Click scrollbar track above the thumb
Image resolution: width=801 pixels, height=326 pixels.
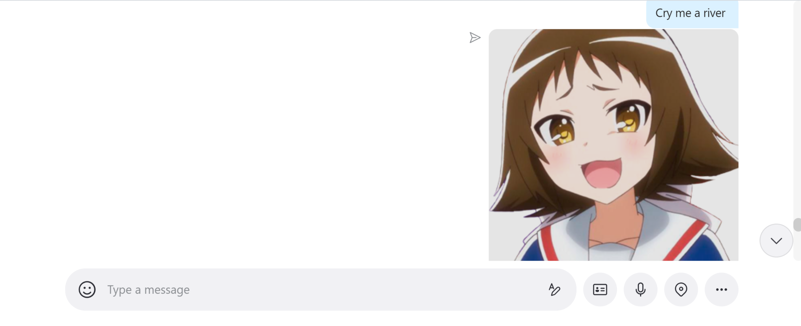pyautogui.click(x=797, y=110)
